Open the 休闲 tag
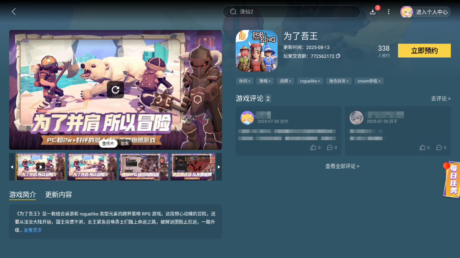Viewport: 460px width, 258px height. (x=245, y=81)
